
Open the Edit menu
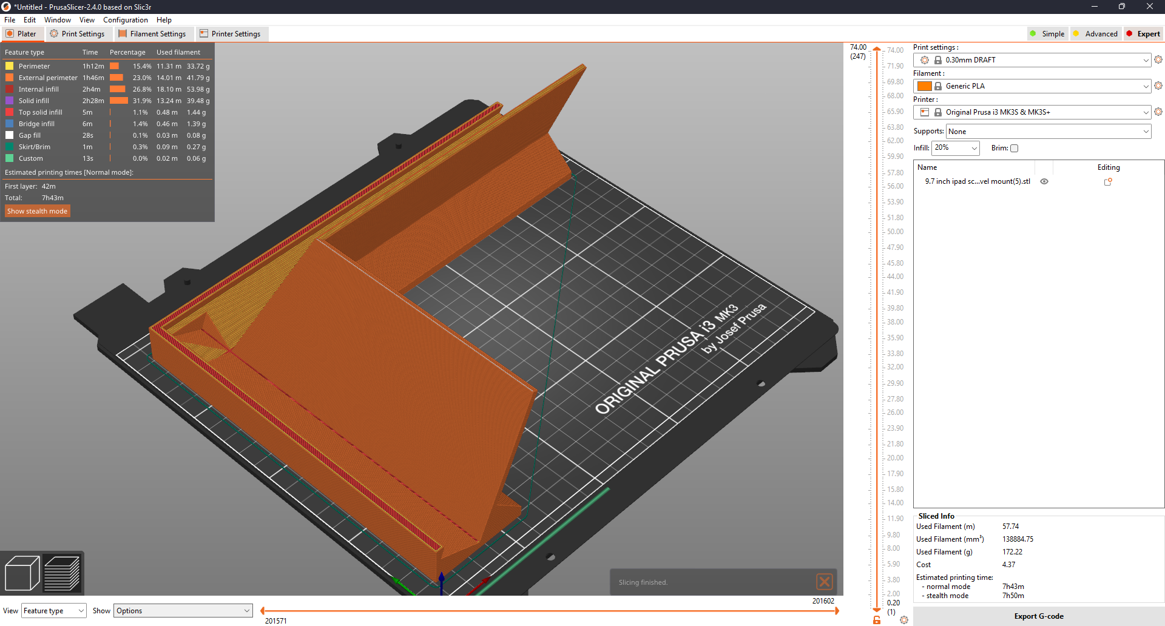[x=30, y=20]
